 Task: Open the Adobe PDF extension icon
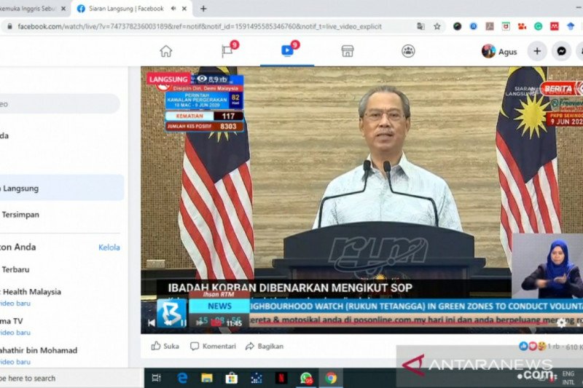click(x=489, y=26)
